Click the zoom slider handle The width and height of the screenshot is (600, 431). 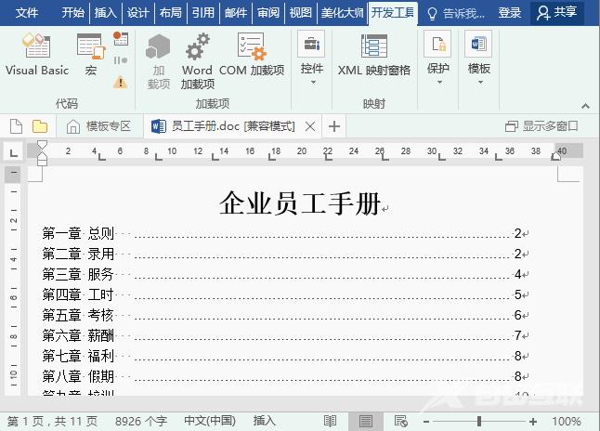(479, 421)
